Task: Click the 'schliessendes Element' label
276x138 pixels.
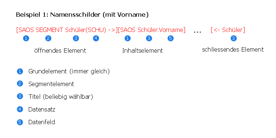Action: point(233,49)
